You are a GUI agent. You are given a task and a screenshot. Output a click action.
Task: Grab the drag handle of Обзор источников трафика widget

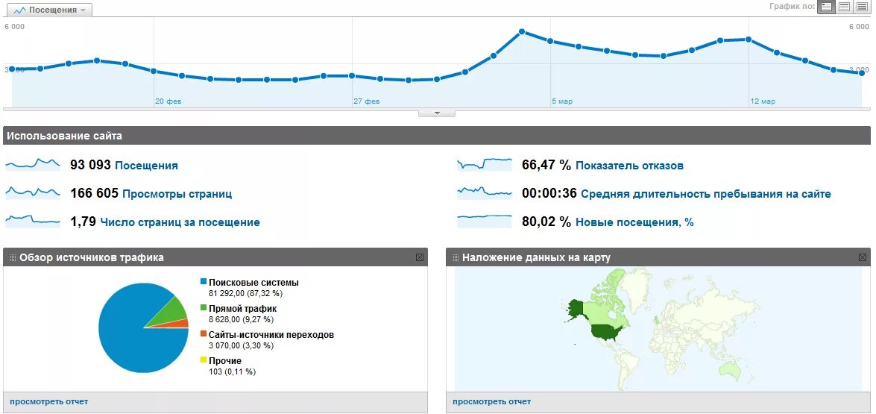click(x=13, y=257)
